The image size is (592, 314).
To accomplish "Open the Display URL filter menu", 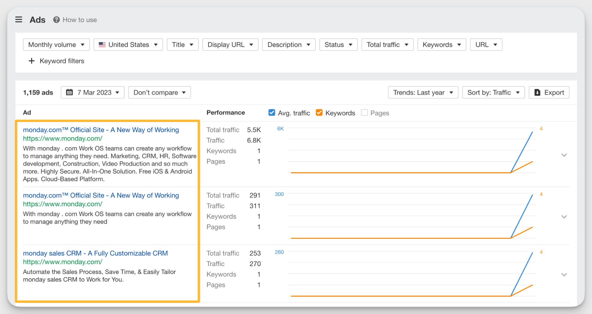I will point(230,45).
